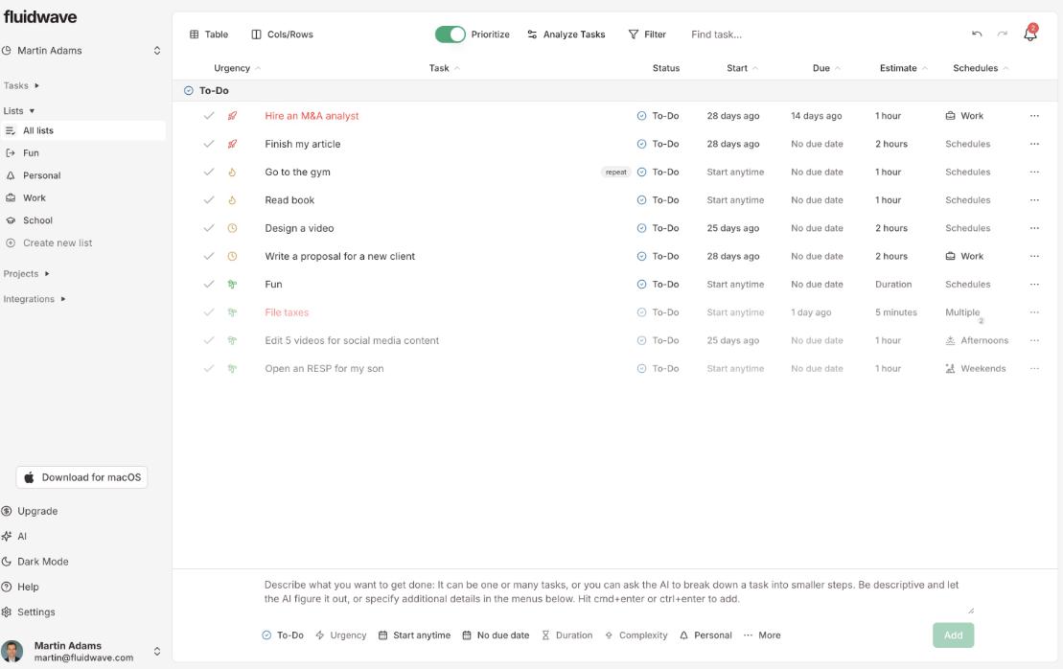Click the Download for macOS button
Screen dimensions: 1063x669
[82, 477]
